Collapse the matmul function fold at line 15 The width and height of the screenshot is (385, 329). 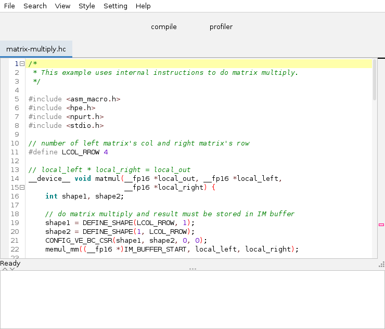pyautogui.click(x=22, y=188)
